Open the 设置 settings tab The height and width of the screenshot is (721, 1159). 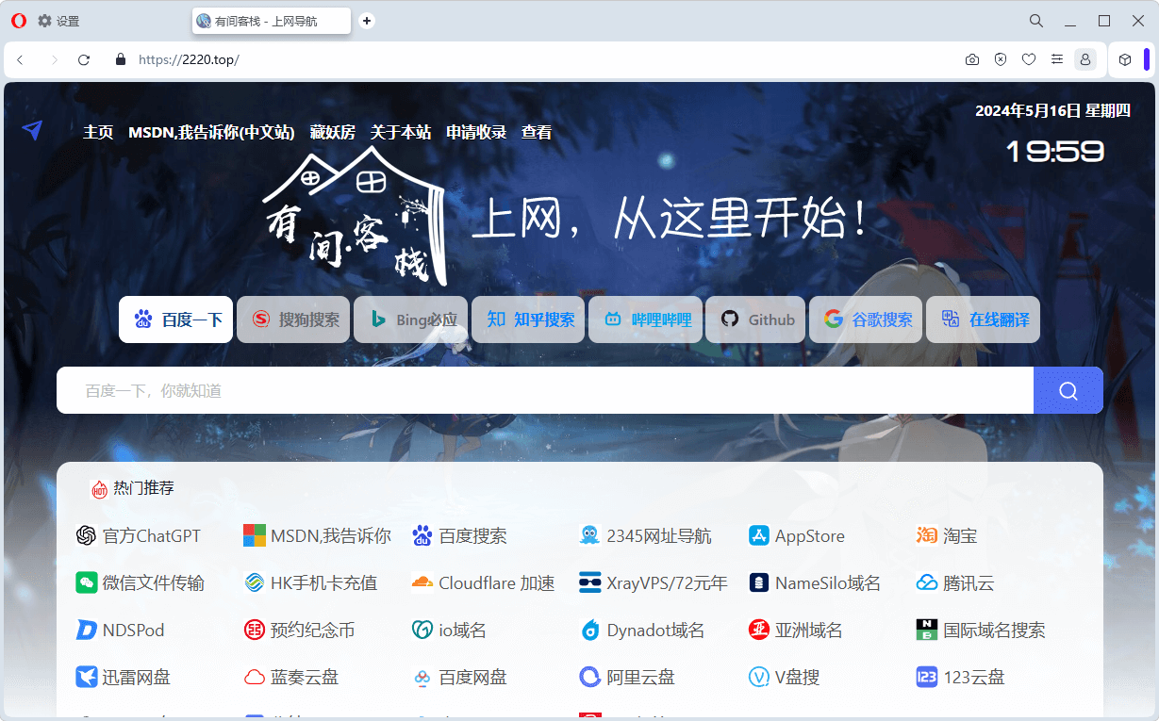[x=58, y=21]
